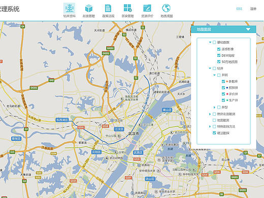The height and width of the screenshot is (198, 264).
Task: Click the 洪山区 district badge
Action: coord(150,179)
